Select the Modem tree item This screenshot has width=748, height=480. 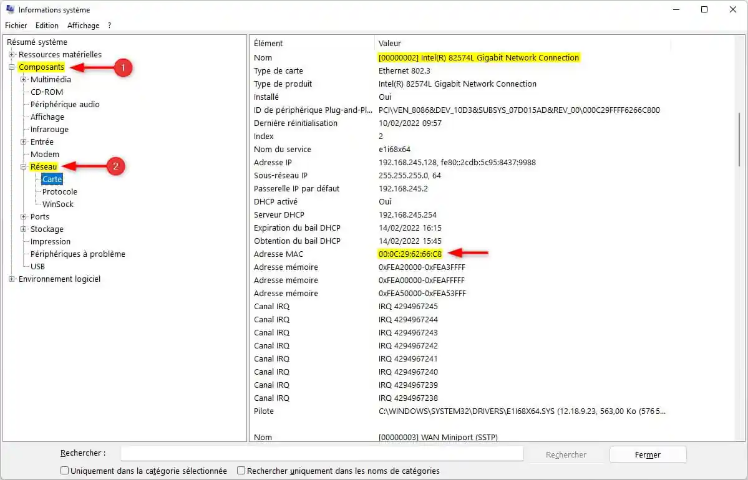(x=45, y=154)
